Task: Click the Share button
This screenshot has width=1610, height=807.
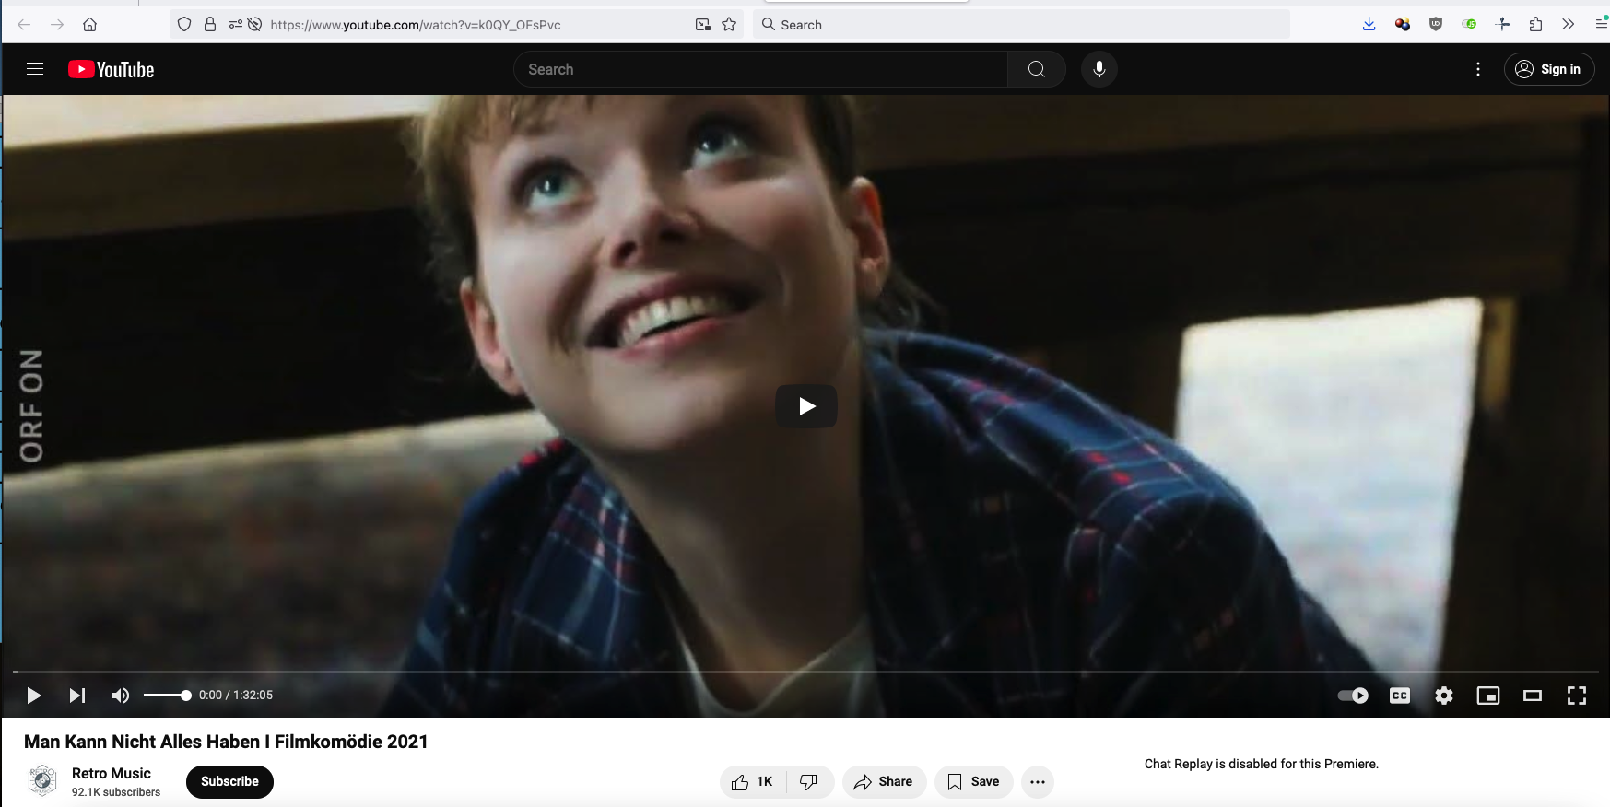Action: click(x=884, y=782)
